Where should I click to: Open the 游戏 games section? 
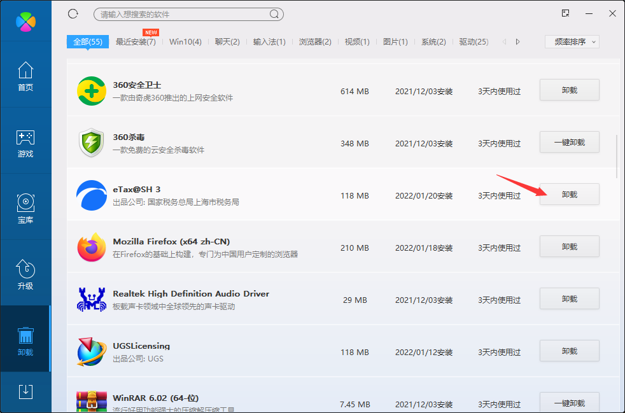coord(25,144)
